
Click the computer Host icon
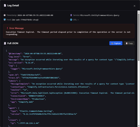point(4,20)
